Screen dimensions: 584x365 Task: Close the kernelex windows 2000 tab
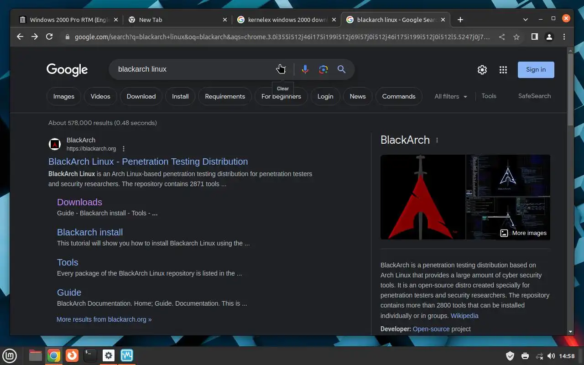point(334,20)
